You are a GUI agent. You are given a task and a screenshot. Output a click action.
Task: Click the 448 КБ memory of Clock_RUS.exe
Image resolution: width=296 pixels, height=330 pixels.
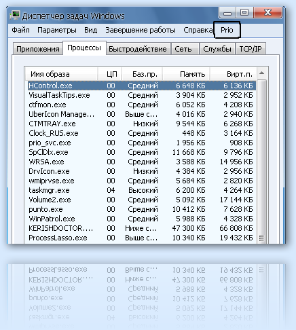click(x=193, y=133)
